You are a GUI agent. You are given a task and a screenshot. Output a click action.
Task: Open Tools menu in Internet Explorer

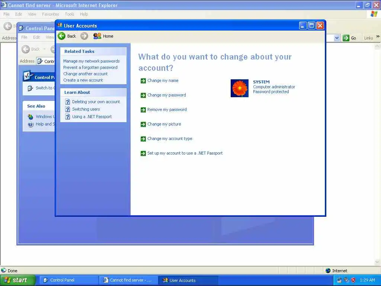(70, 14)
